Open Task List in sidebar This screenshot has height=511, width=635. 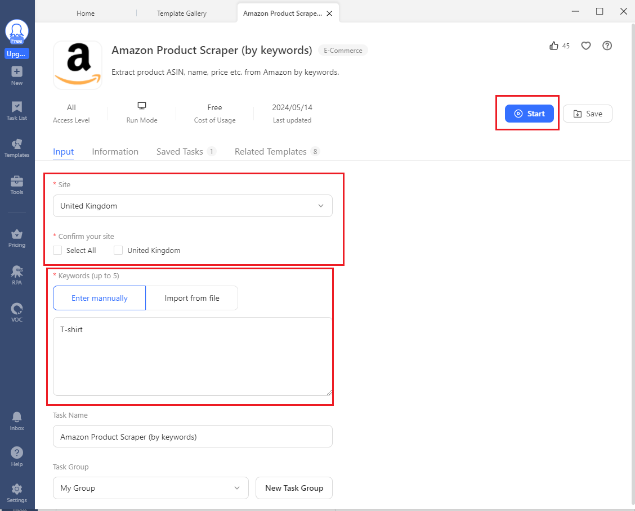[x=16, y=111]
